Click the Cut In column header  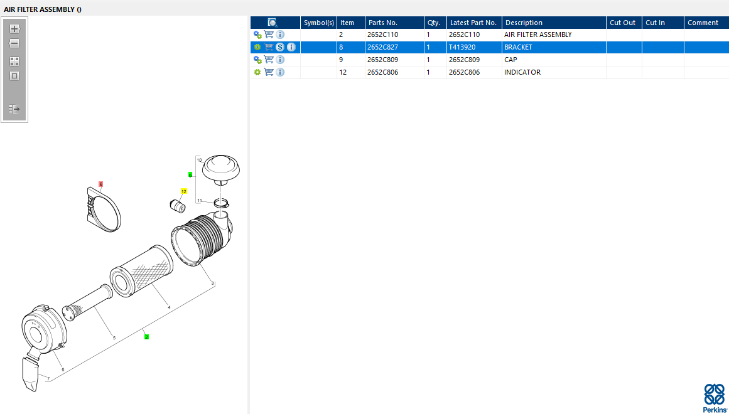coord(663,23)
